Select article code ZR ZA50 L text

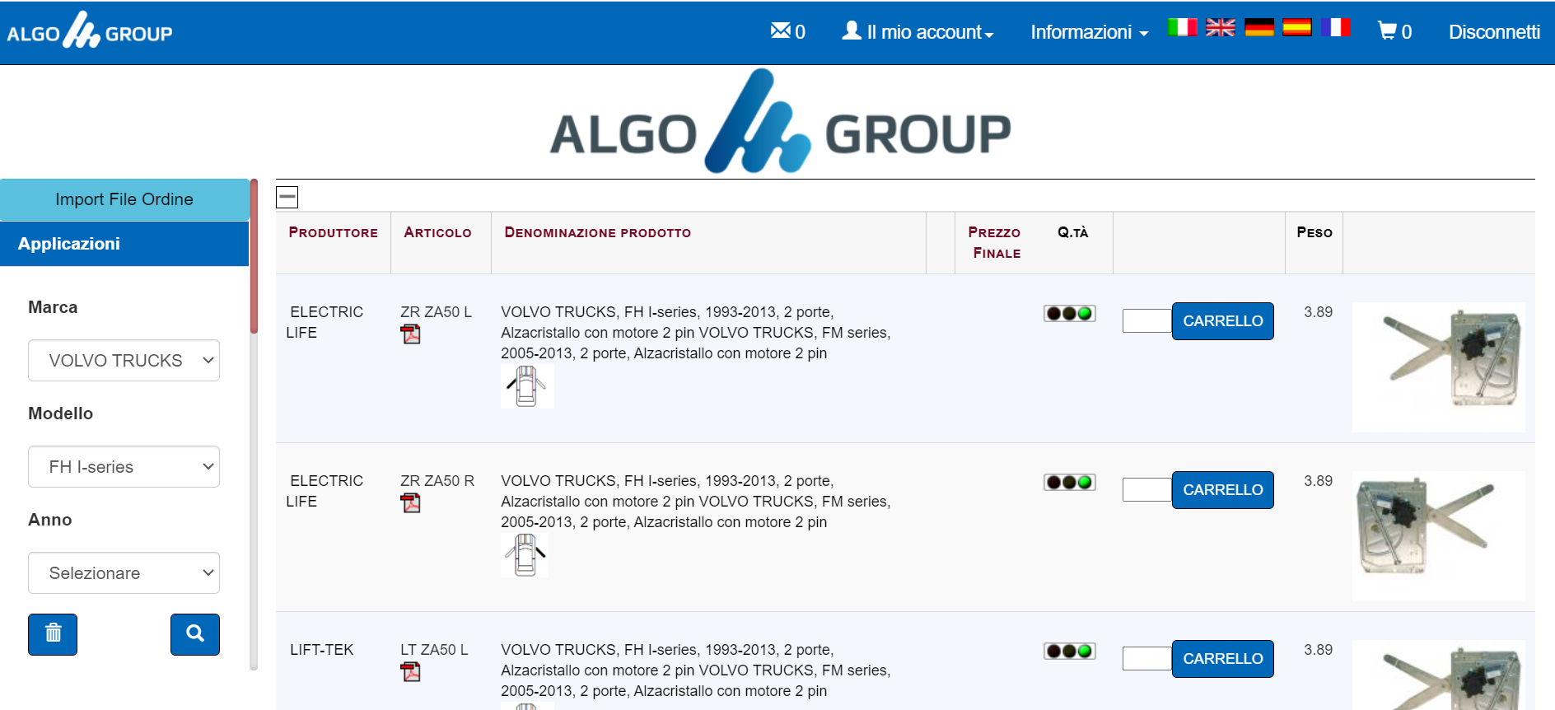[x=436, y=312]
